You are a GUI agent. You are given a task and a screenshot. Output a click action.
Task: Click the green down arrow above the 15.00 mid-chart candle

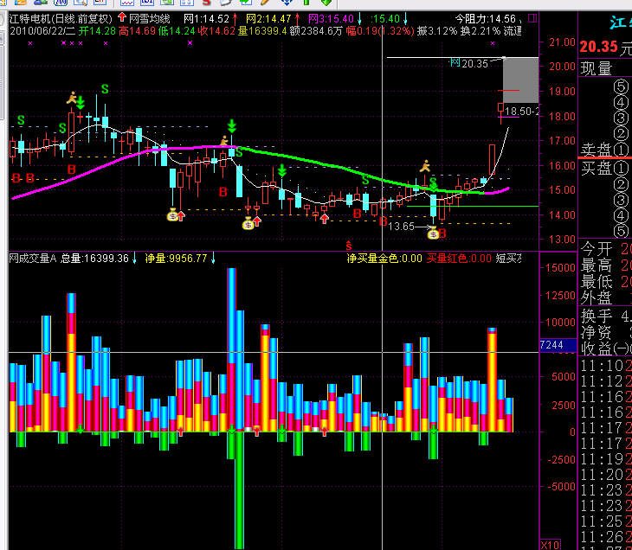(282, 170)
